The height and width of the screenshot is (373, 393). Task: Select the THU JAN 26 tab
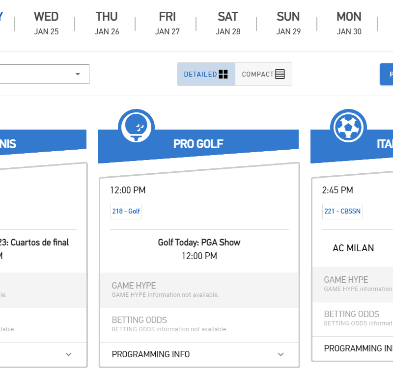click(107, 23)
